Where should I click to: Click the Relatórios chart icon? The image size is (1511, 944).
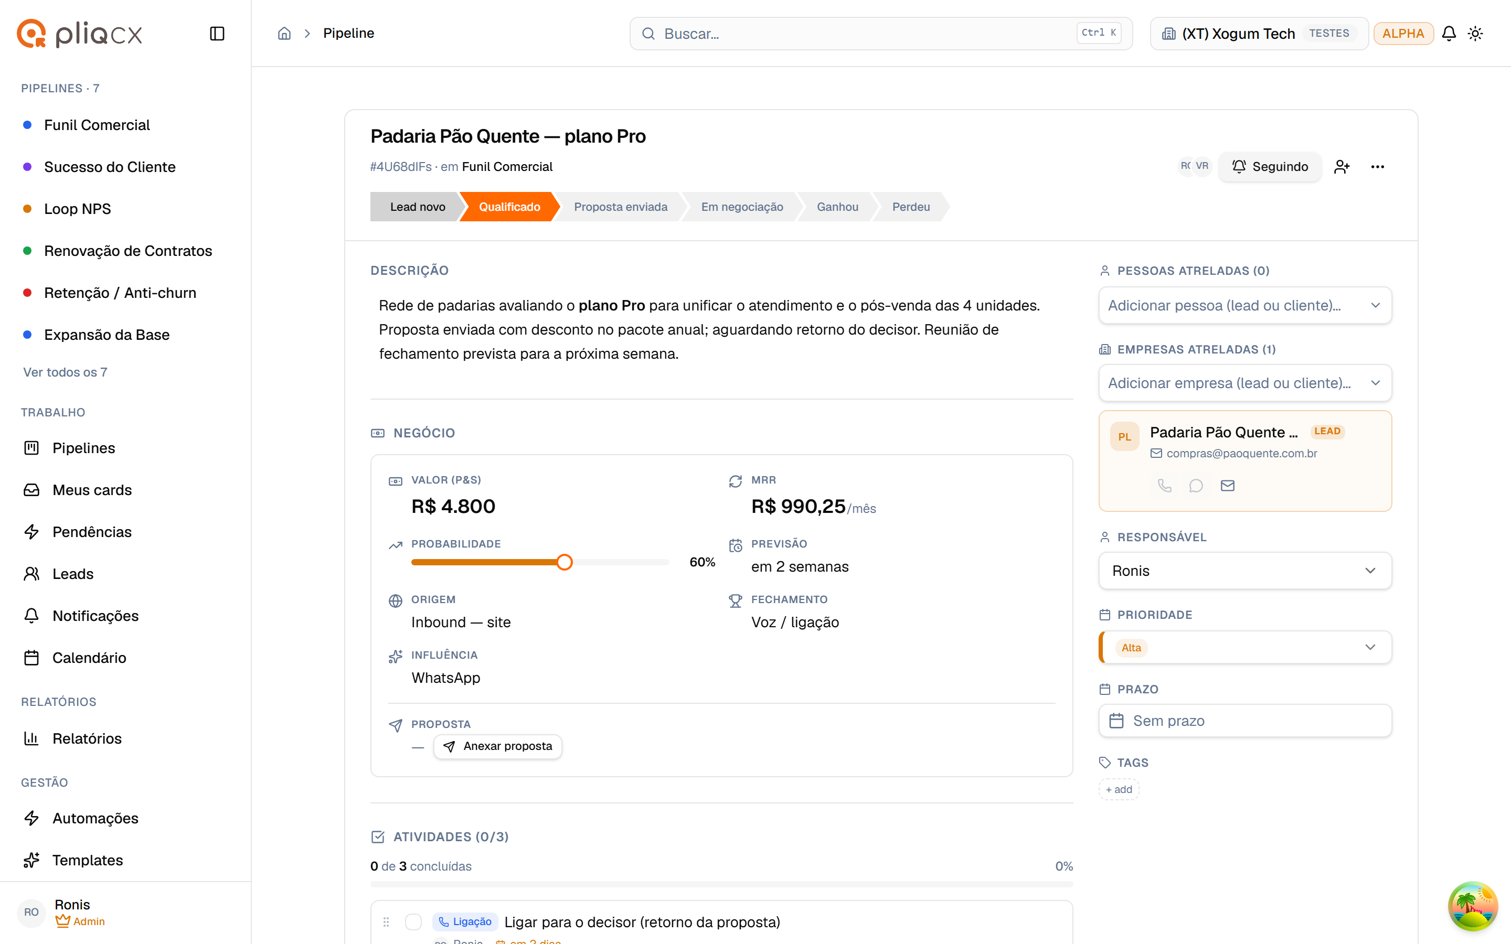click(x=31, y=738)
